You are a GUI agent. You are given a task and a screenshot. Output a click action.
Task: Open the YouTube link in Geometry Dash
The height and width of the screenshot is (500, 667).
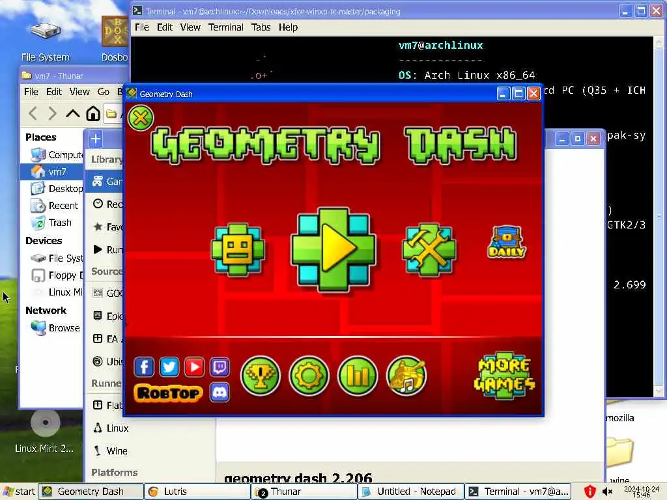194,367
